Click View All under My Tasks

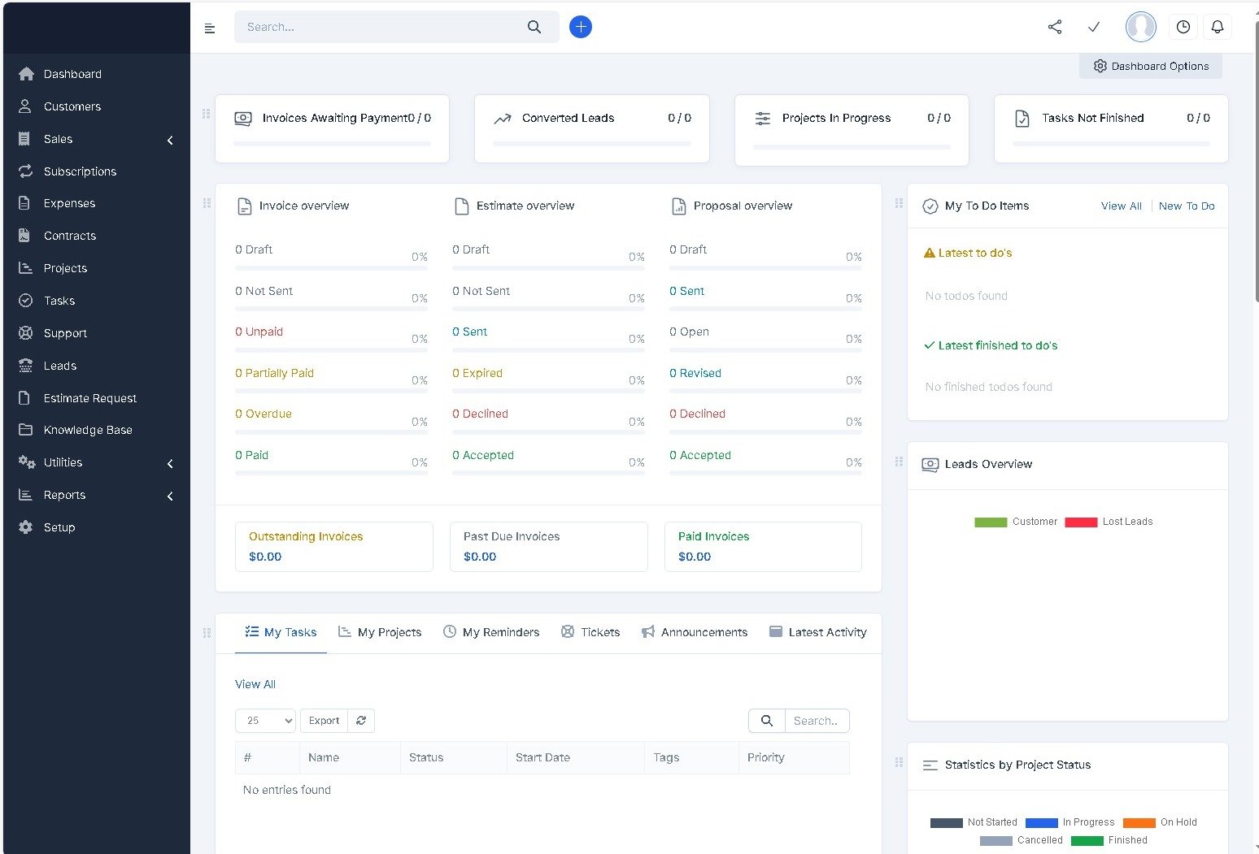coord(255,684)
